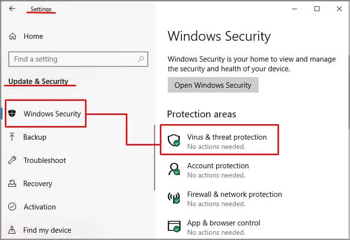Click the Find my device icon

[x=13, y=230]
